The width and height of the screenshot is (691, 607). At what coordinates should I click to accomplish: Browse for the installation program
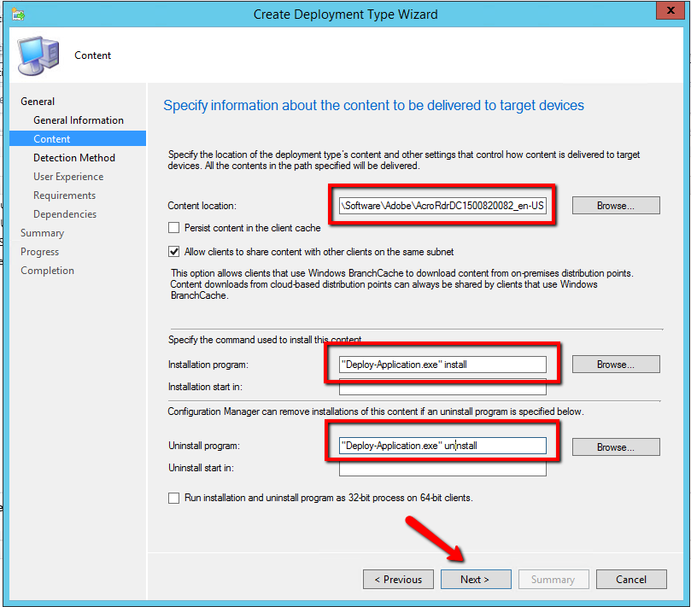(x=615, y=365)
